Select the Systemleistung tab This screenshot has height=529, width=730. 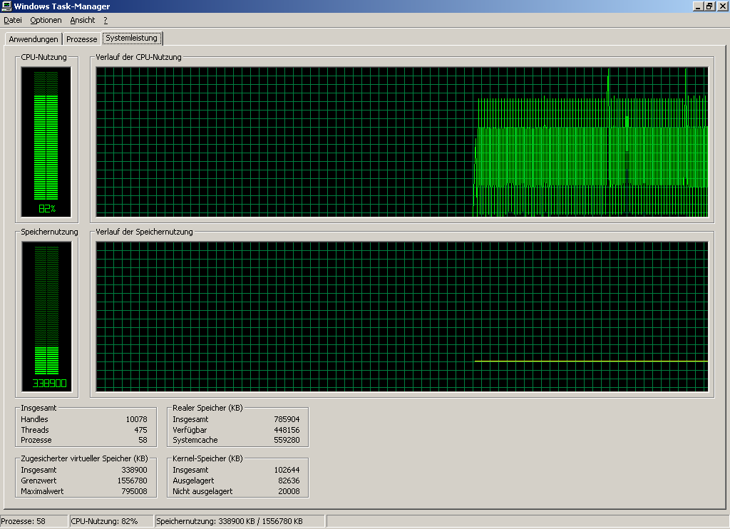point(132,38)
